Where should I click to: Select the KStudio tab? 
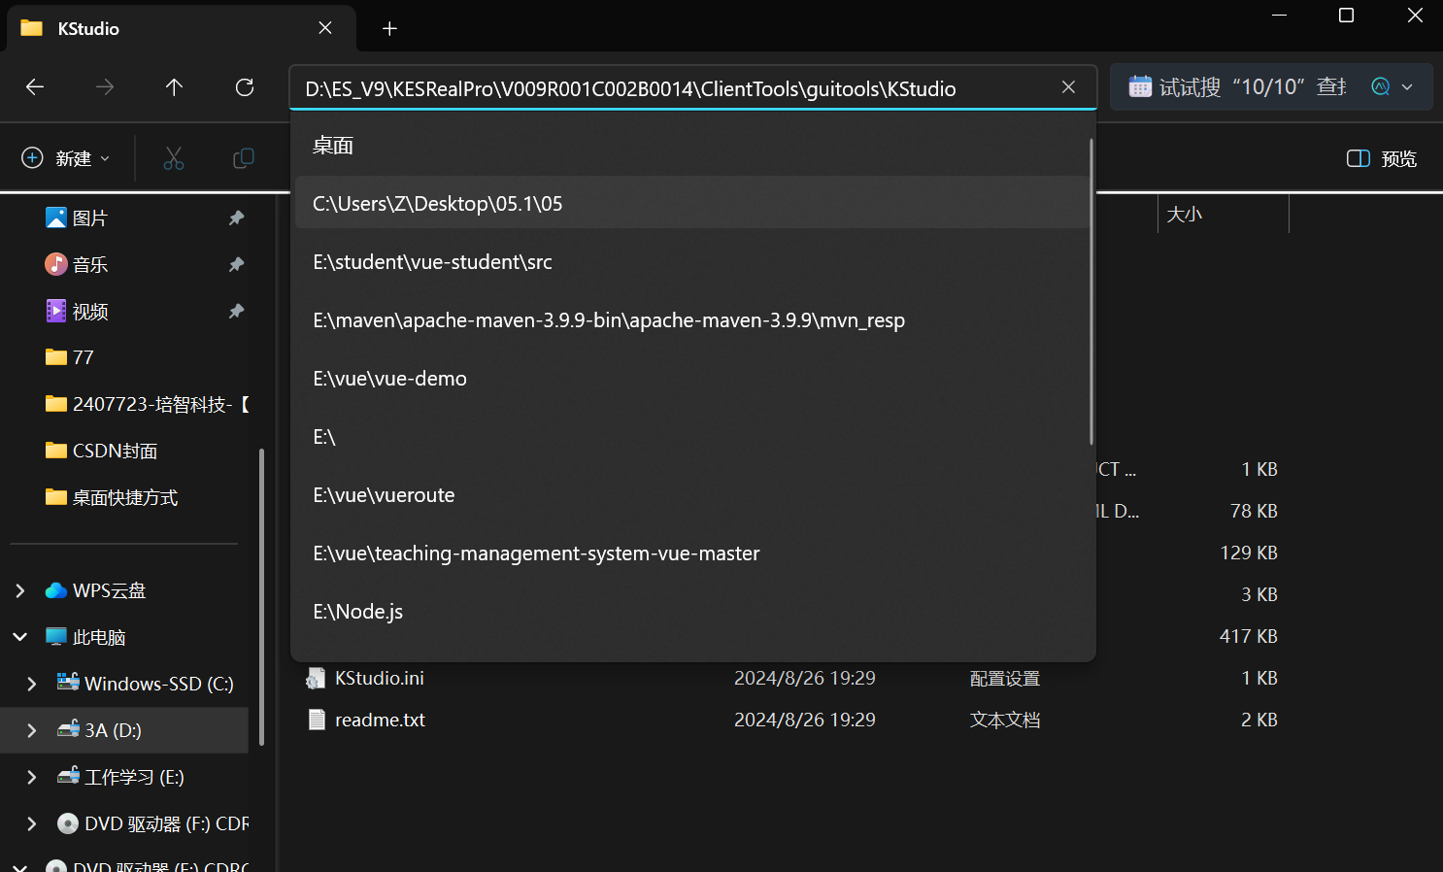click(181, 28)
